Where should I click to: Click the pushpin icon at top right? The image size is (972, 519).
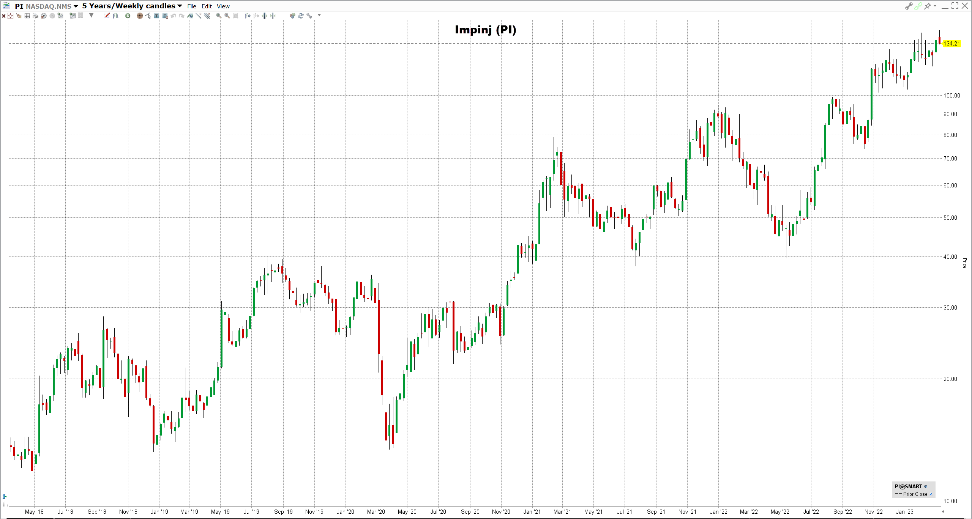(928, 6)
